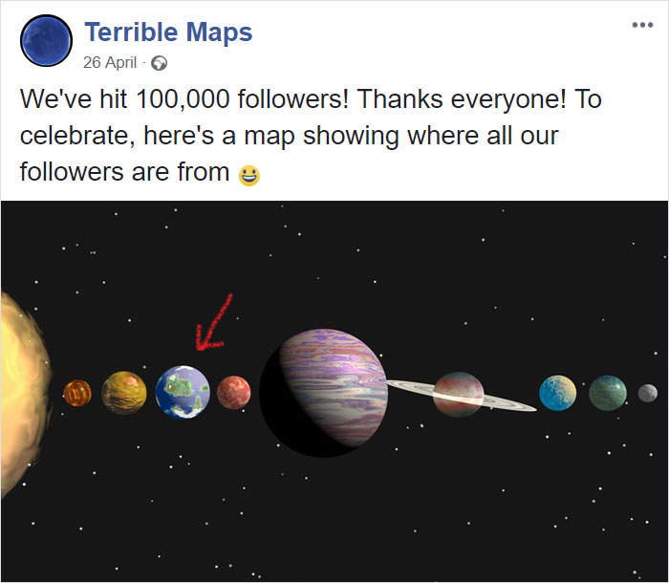Click the post text about 100,000 followers
The width and height of the screenshot is (669, 583).
(311, 136)
